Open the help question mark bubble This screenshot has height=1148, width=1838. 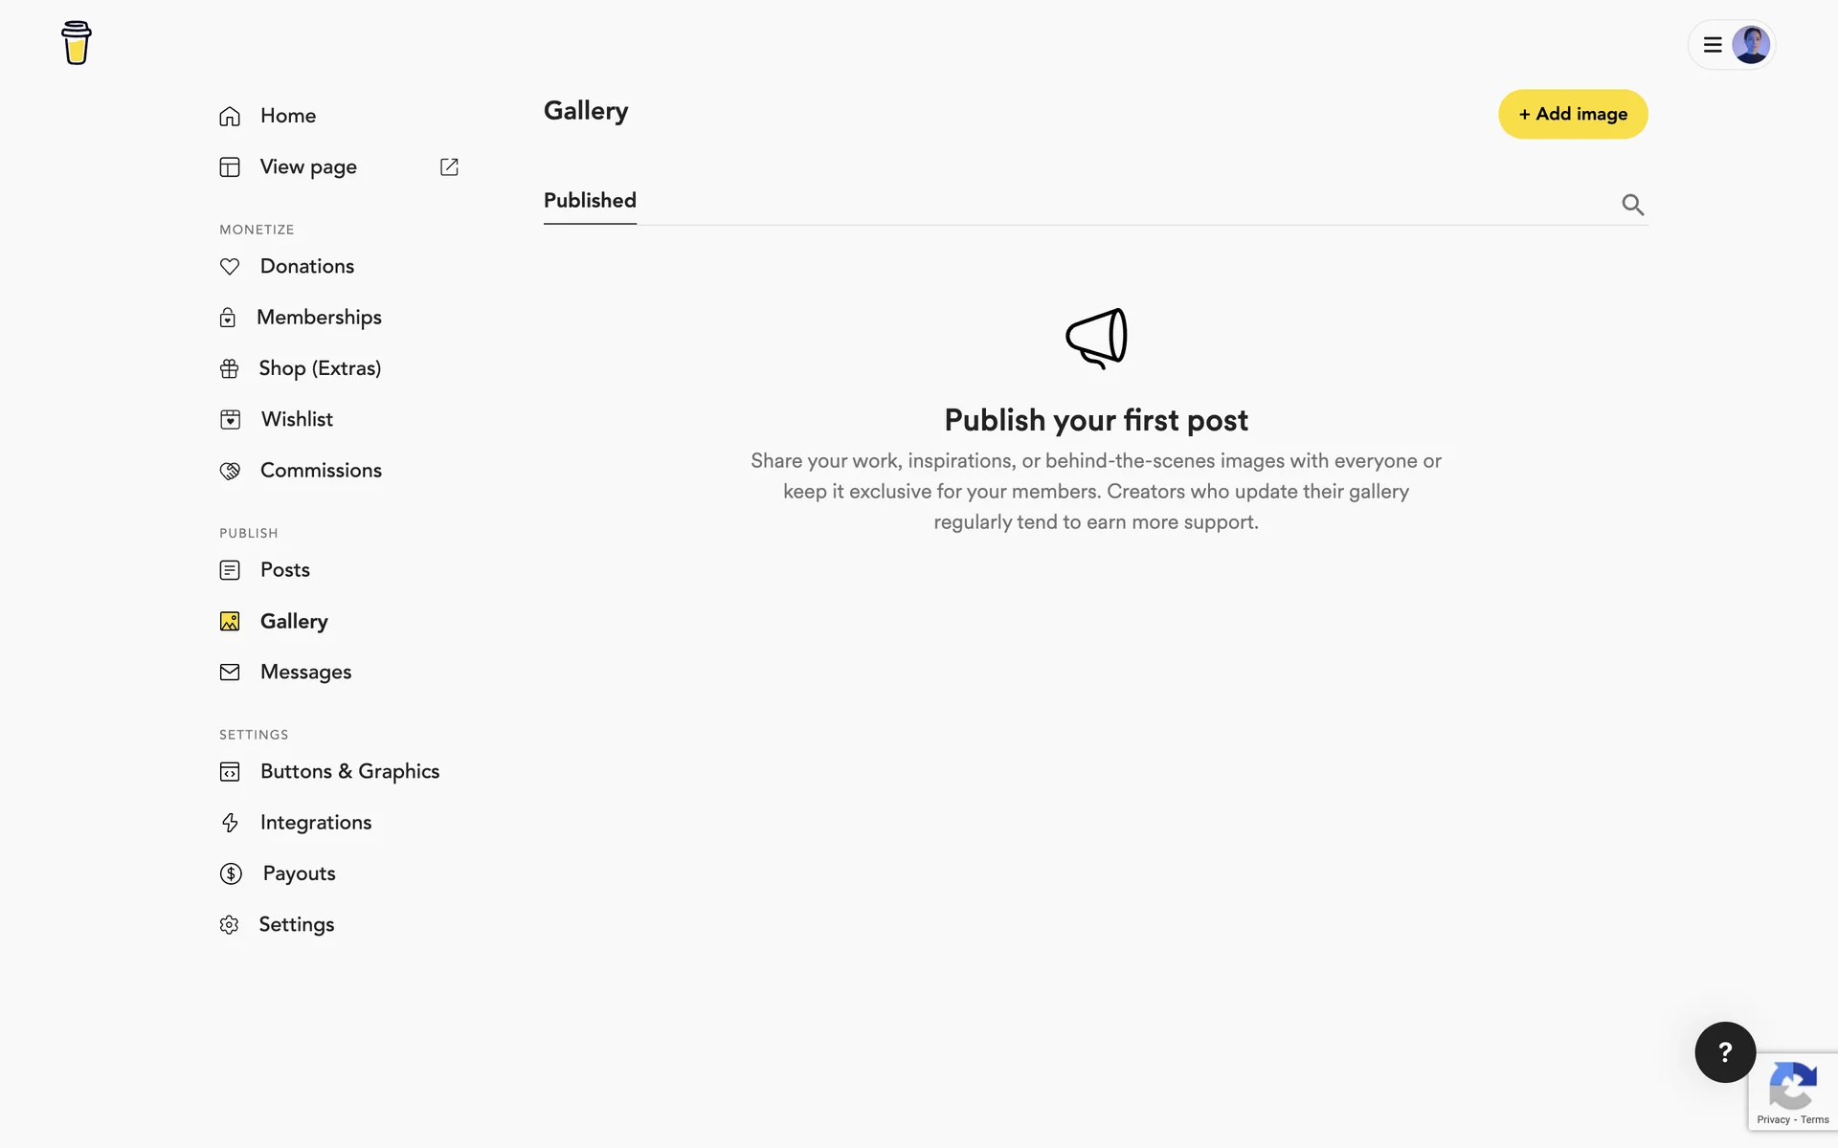click(x=1724, y=1052)
